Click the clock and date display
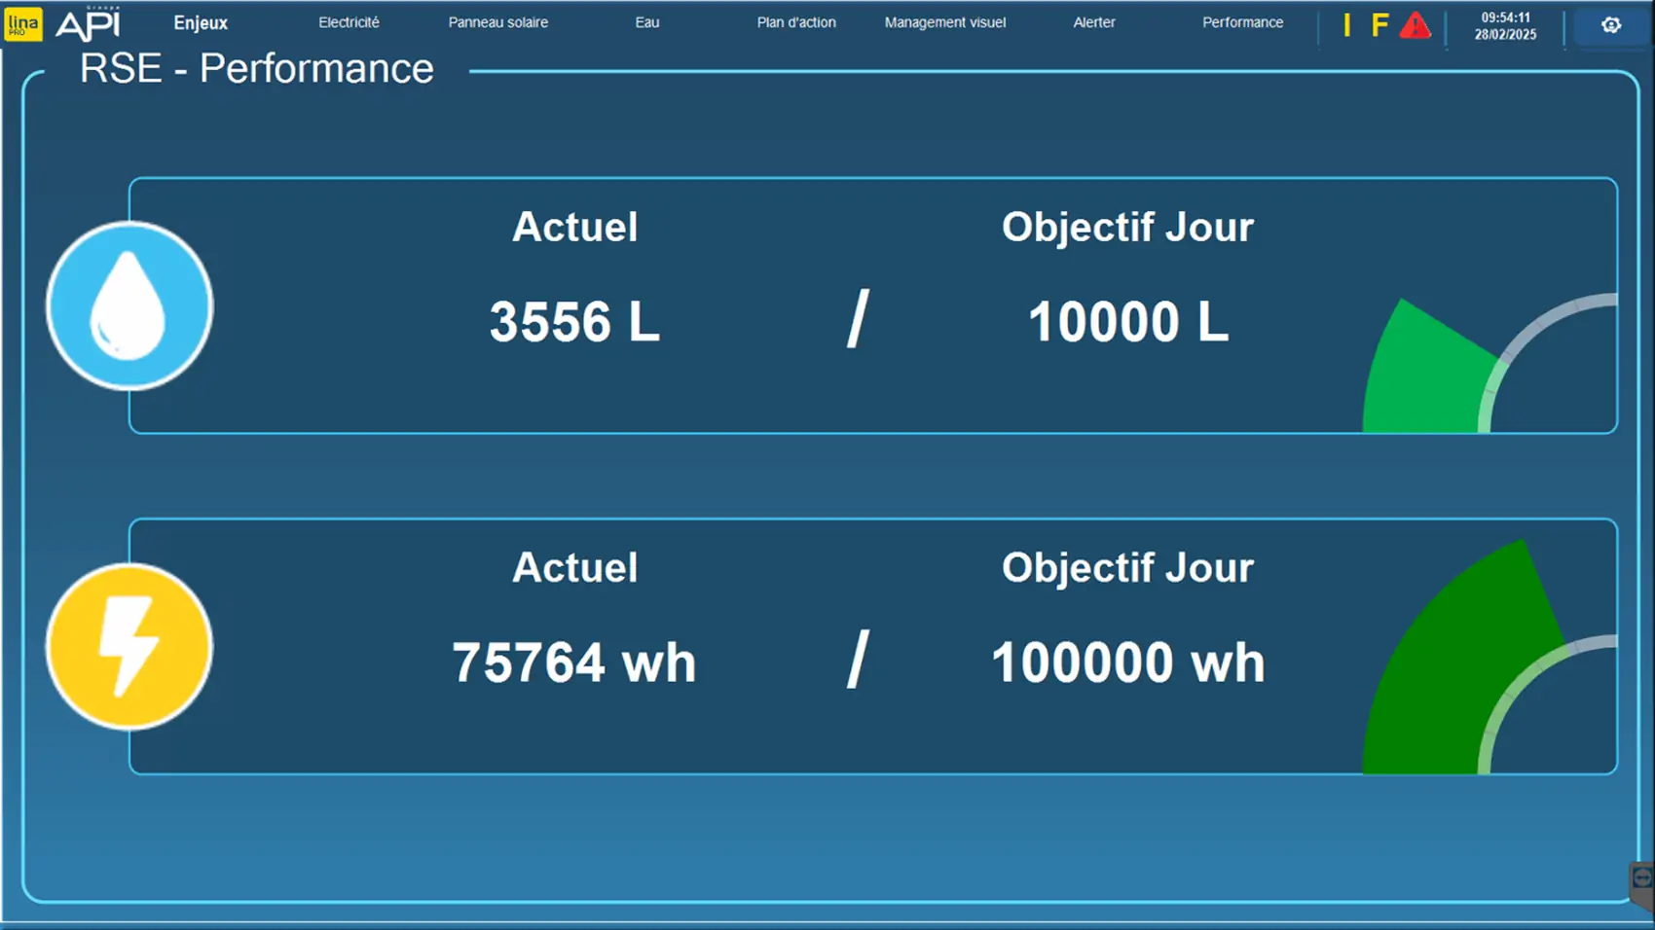The width and height of the screenshot is (1655, 930). click(1505, 25)
